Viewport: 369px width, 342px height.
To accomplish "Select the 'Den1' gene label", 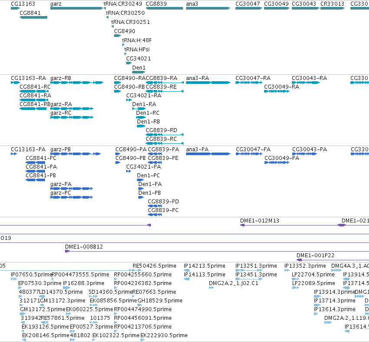I will click(x=139, y=68).
